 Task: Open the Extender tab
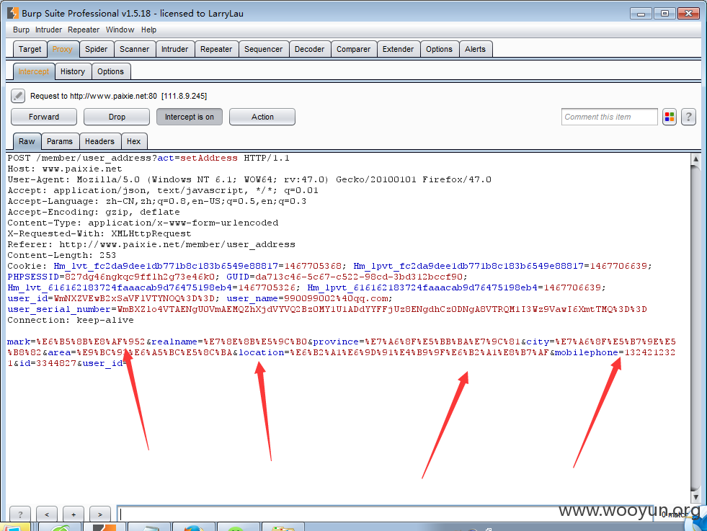(398, 49)
